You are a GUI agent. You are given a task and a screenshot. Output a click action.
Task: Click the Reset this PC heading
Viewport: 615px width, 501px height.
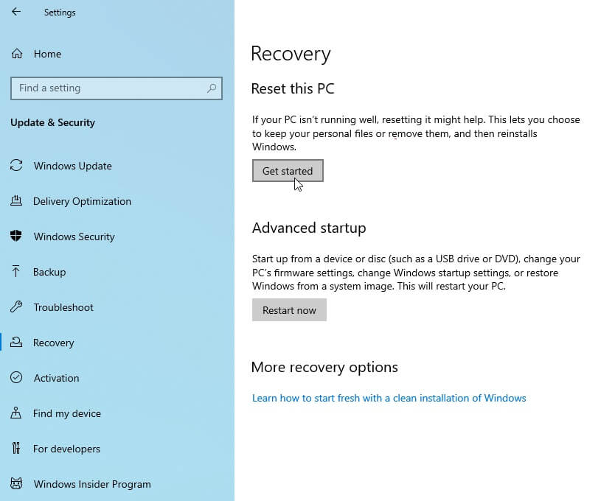point(293,88)
